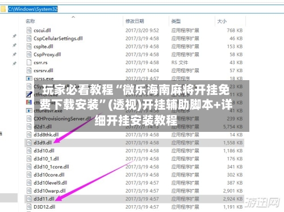Image resolution: width=284 pixels, height=212 pixels.
Task: Select the d3d9.dll file name
Action: click(43, 143)
